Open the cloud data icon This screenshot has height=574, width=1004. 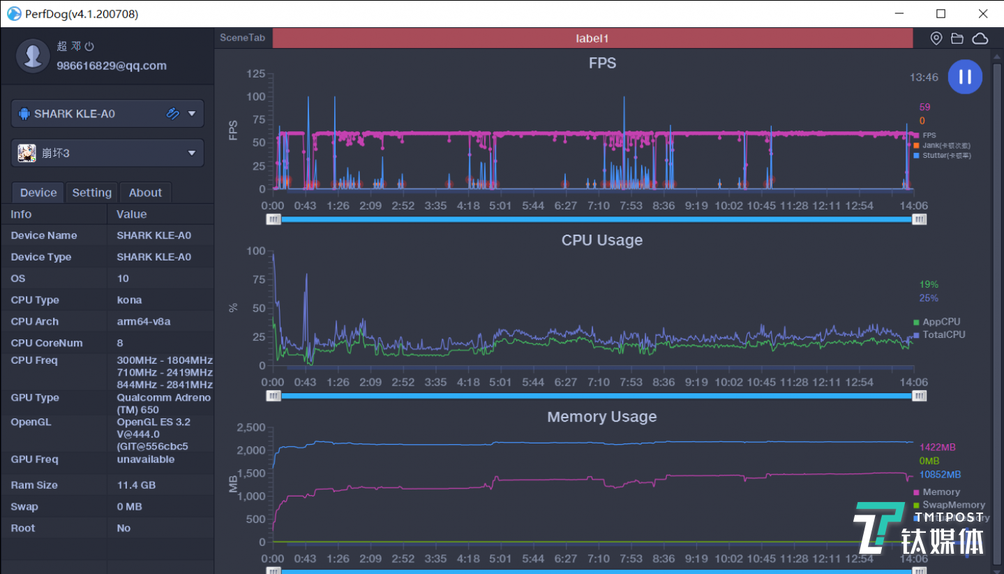pyautogui.click(x=980, y=38)
